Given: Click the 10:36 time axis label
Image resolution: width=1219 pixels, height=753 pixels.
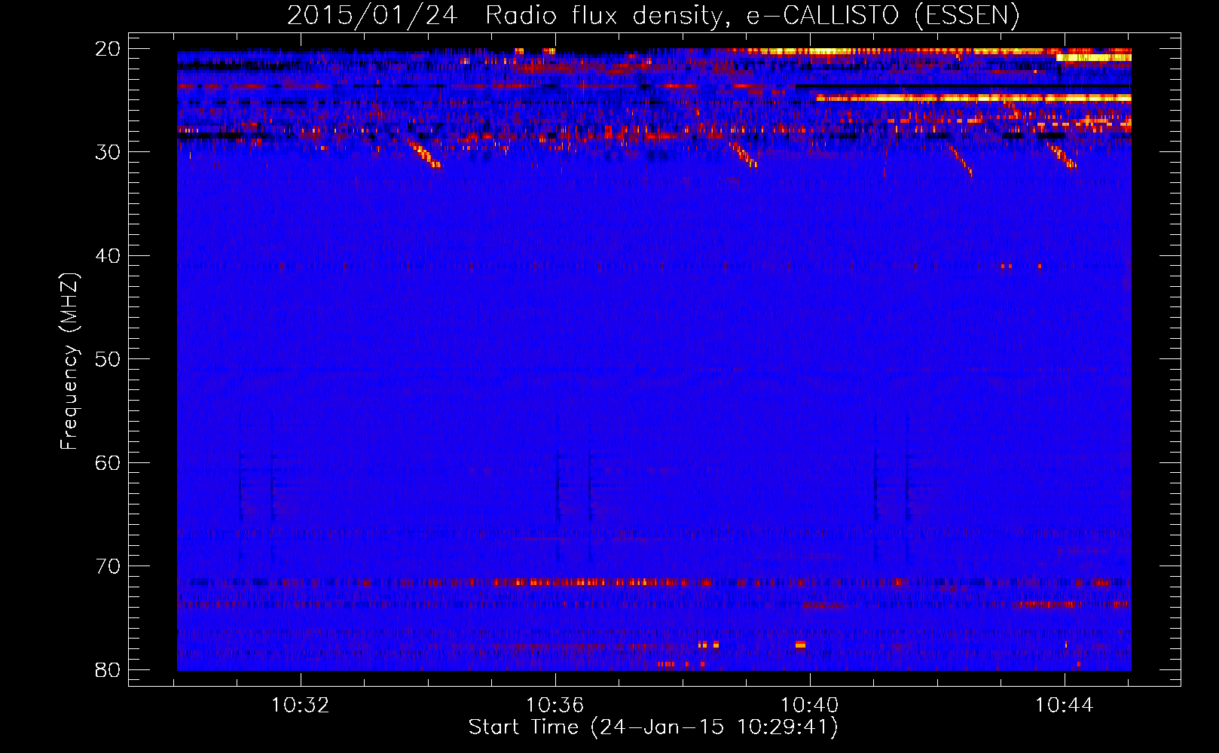Looking at the screenshot, I should click(555, 706).
